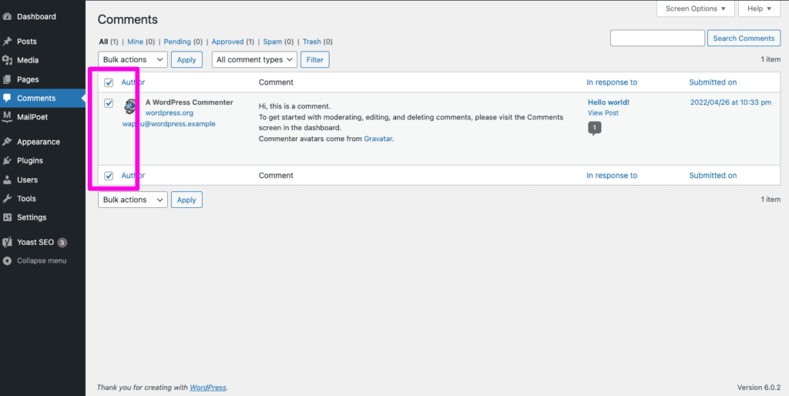The image size is (789, 396).
Task: Open the bottom Bulk actions dropdown
Action: [133, 200]
